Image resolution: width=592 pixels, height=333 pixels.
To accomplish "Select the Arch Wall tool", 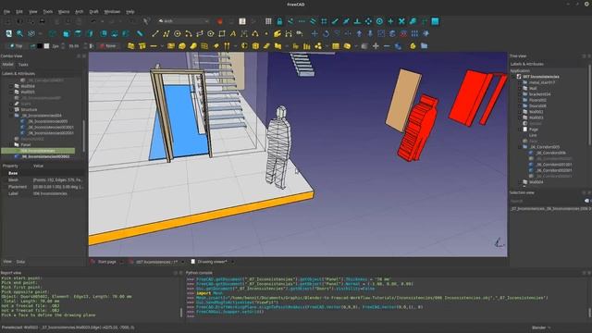I will 130,46.
